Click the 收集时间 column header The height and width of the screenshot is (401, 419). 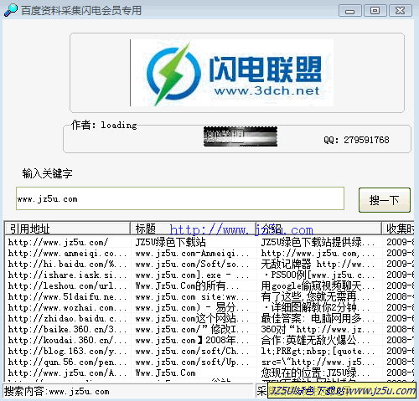tap(399, 229)
